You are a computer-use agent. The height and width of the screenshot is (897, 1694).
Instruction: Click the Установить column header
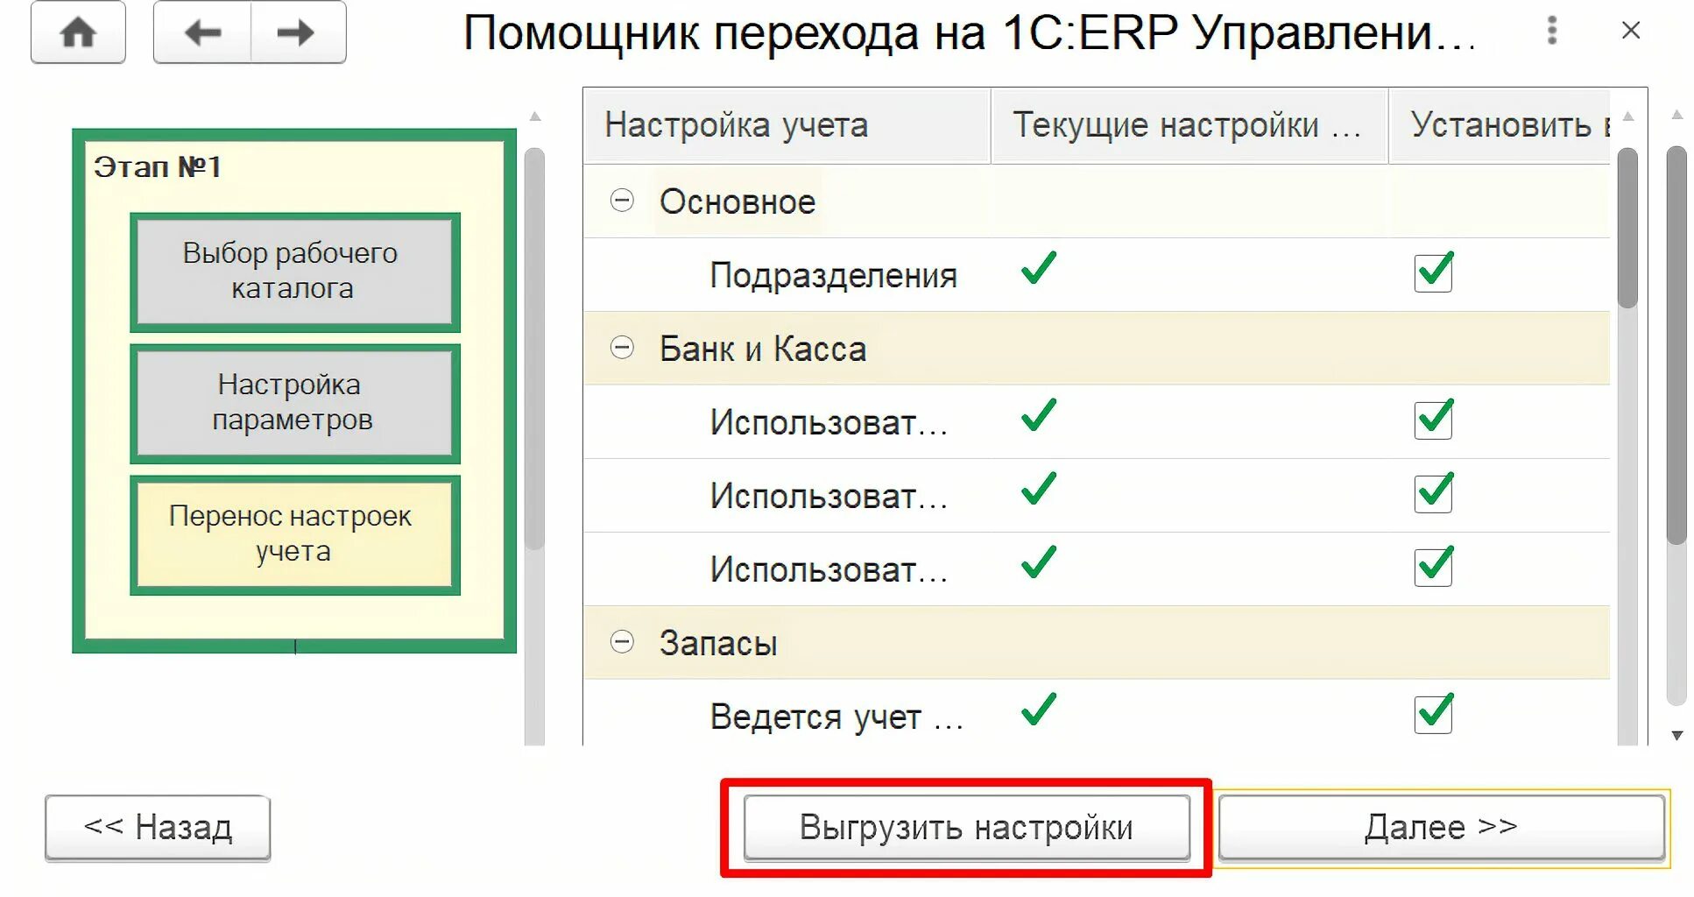click(x=1500, y=125)
